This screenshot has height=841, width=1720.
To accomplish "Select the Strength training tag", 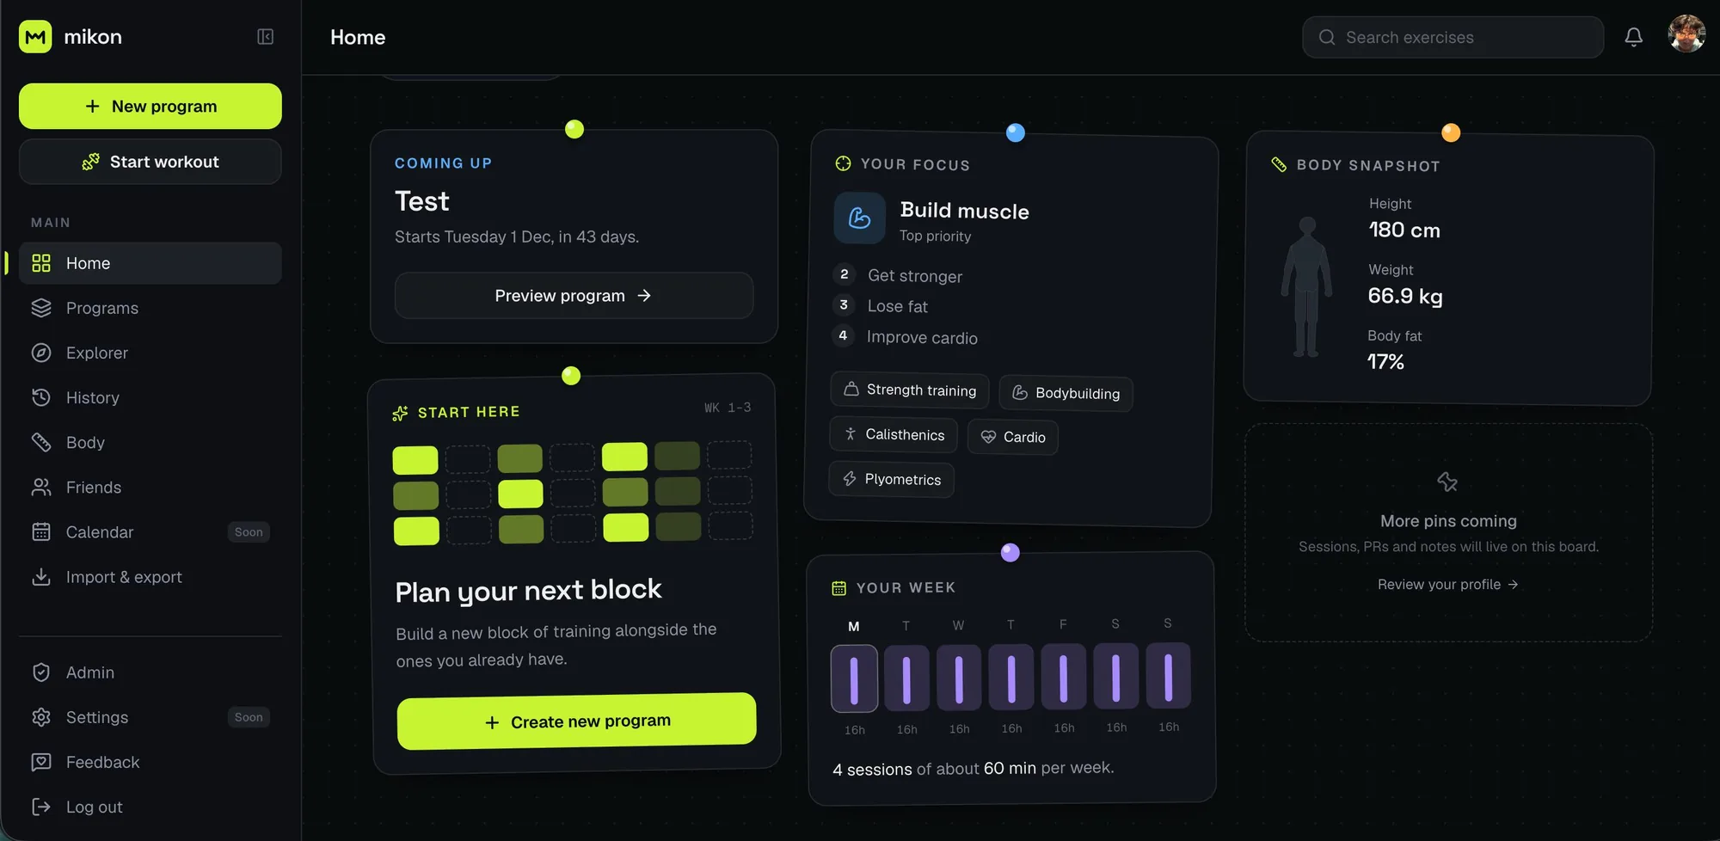I will tap(910, 390).
